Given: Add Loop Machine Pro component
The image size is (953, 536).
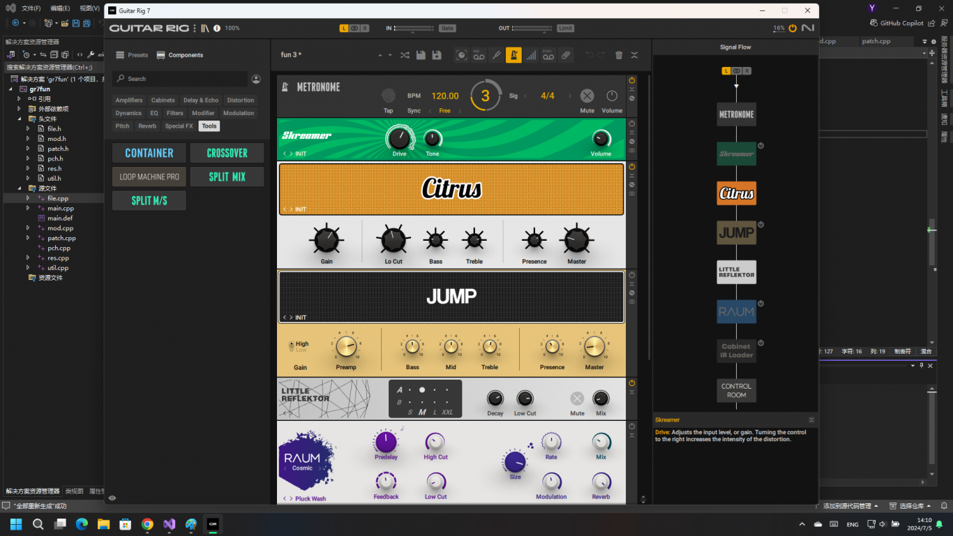Looking at the screenshot, I should click(x=149, y=177).
